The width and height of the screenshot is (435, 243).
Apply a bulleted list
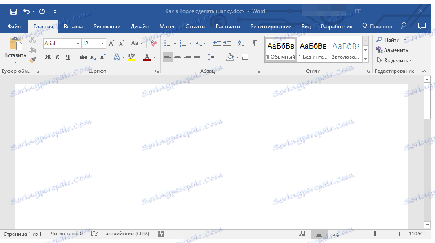click(x=167, y=43)
